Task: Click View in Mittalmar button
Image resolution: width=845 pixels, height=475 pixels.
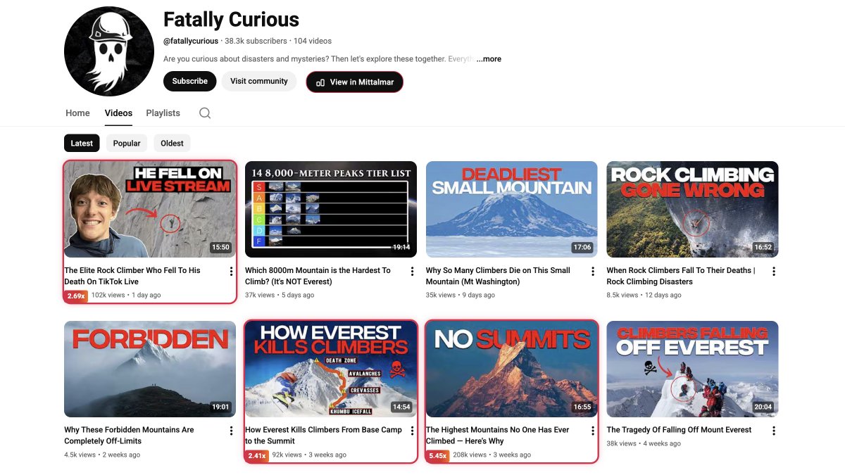Action: (x=355, y=82)
